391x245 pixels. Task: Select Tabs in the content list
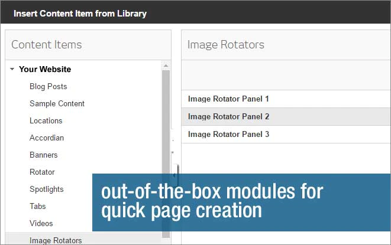[38, 206]
